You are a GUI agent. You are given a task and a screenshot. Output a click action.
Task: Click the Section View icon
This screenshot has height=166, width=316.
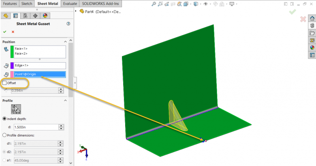(x=173, y=4)
